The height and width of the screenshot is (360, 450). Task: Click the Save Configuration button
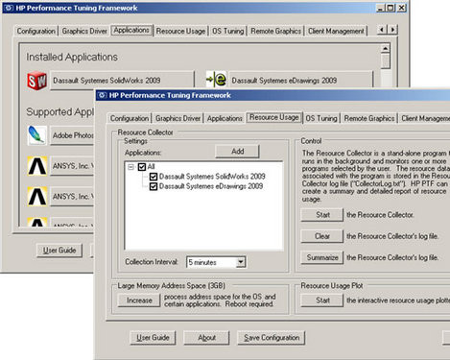point(272,338)
